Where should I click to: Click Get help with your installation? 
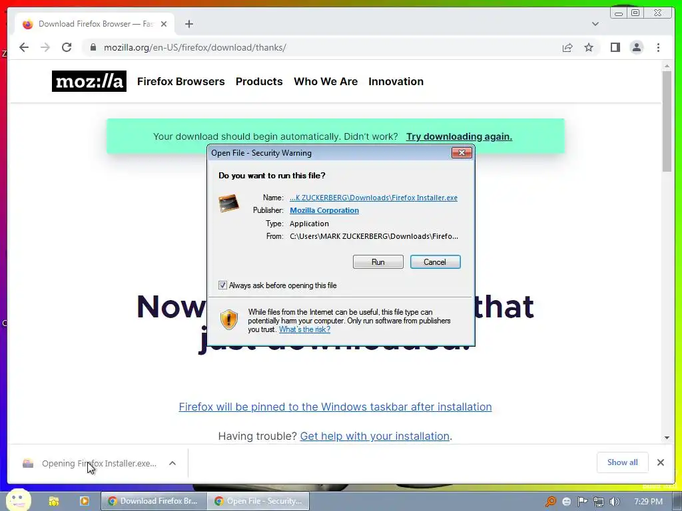(x=374, y=436)
